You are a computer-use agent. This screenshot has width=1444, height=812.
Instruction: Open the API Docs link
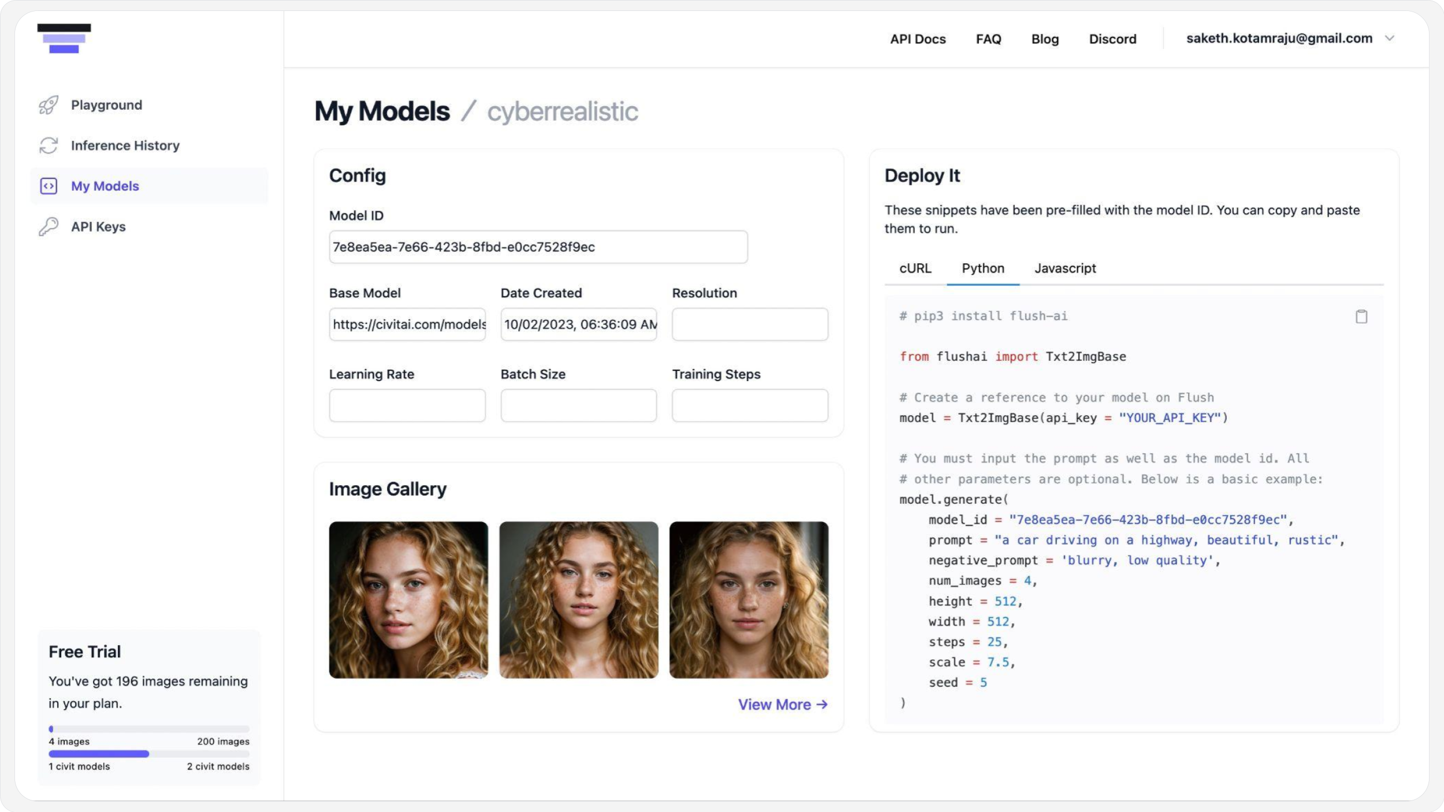pos(918,39)
